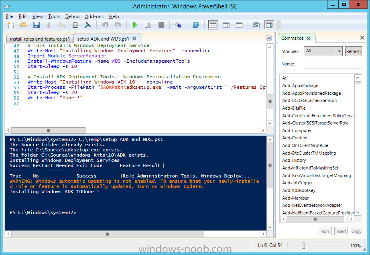Open a script file via the folder icon

click(24, 25)
